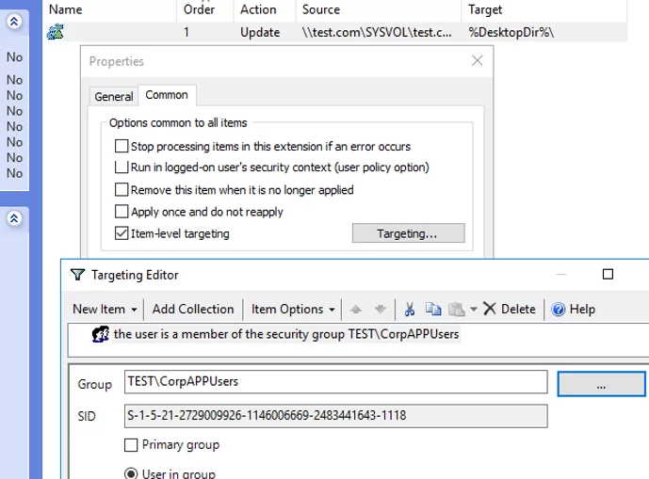Open the Paste dropdown arrow
Screen dimensions: 649x479
[x=474, y=309]
